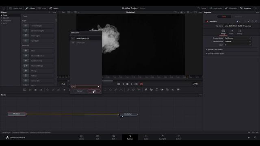Open the Clips panel
This screenshot has width=260, height=146.
[42, 8]
